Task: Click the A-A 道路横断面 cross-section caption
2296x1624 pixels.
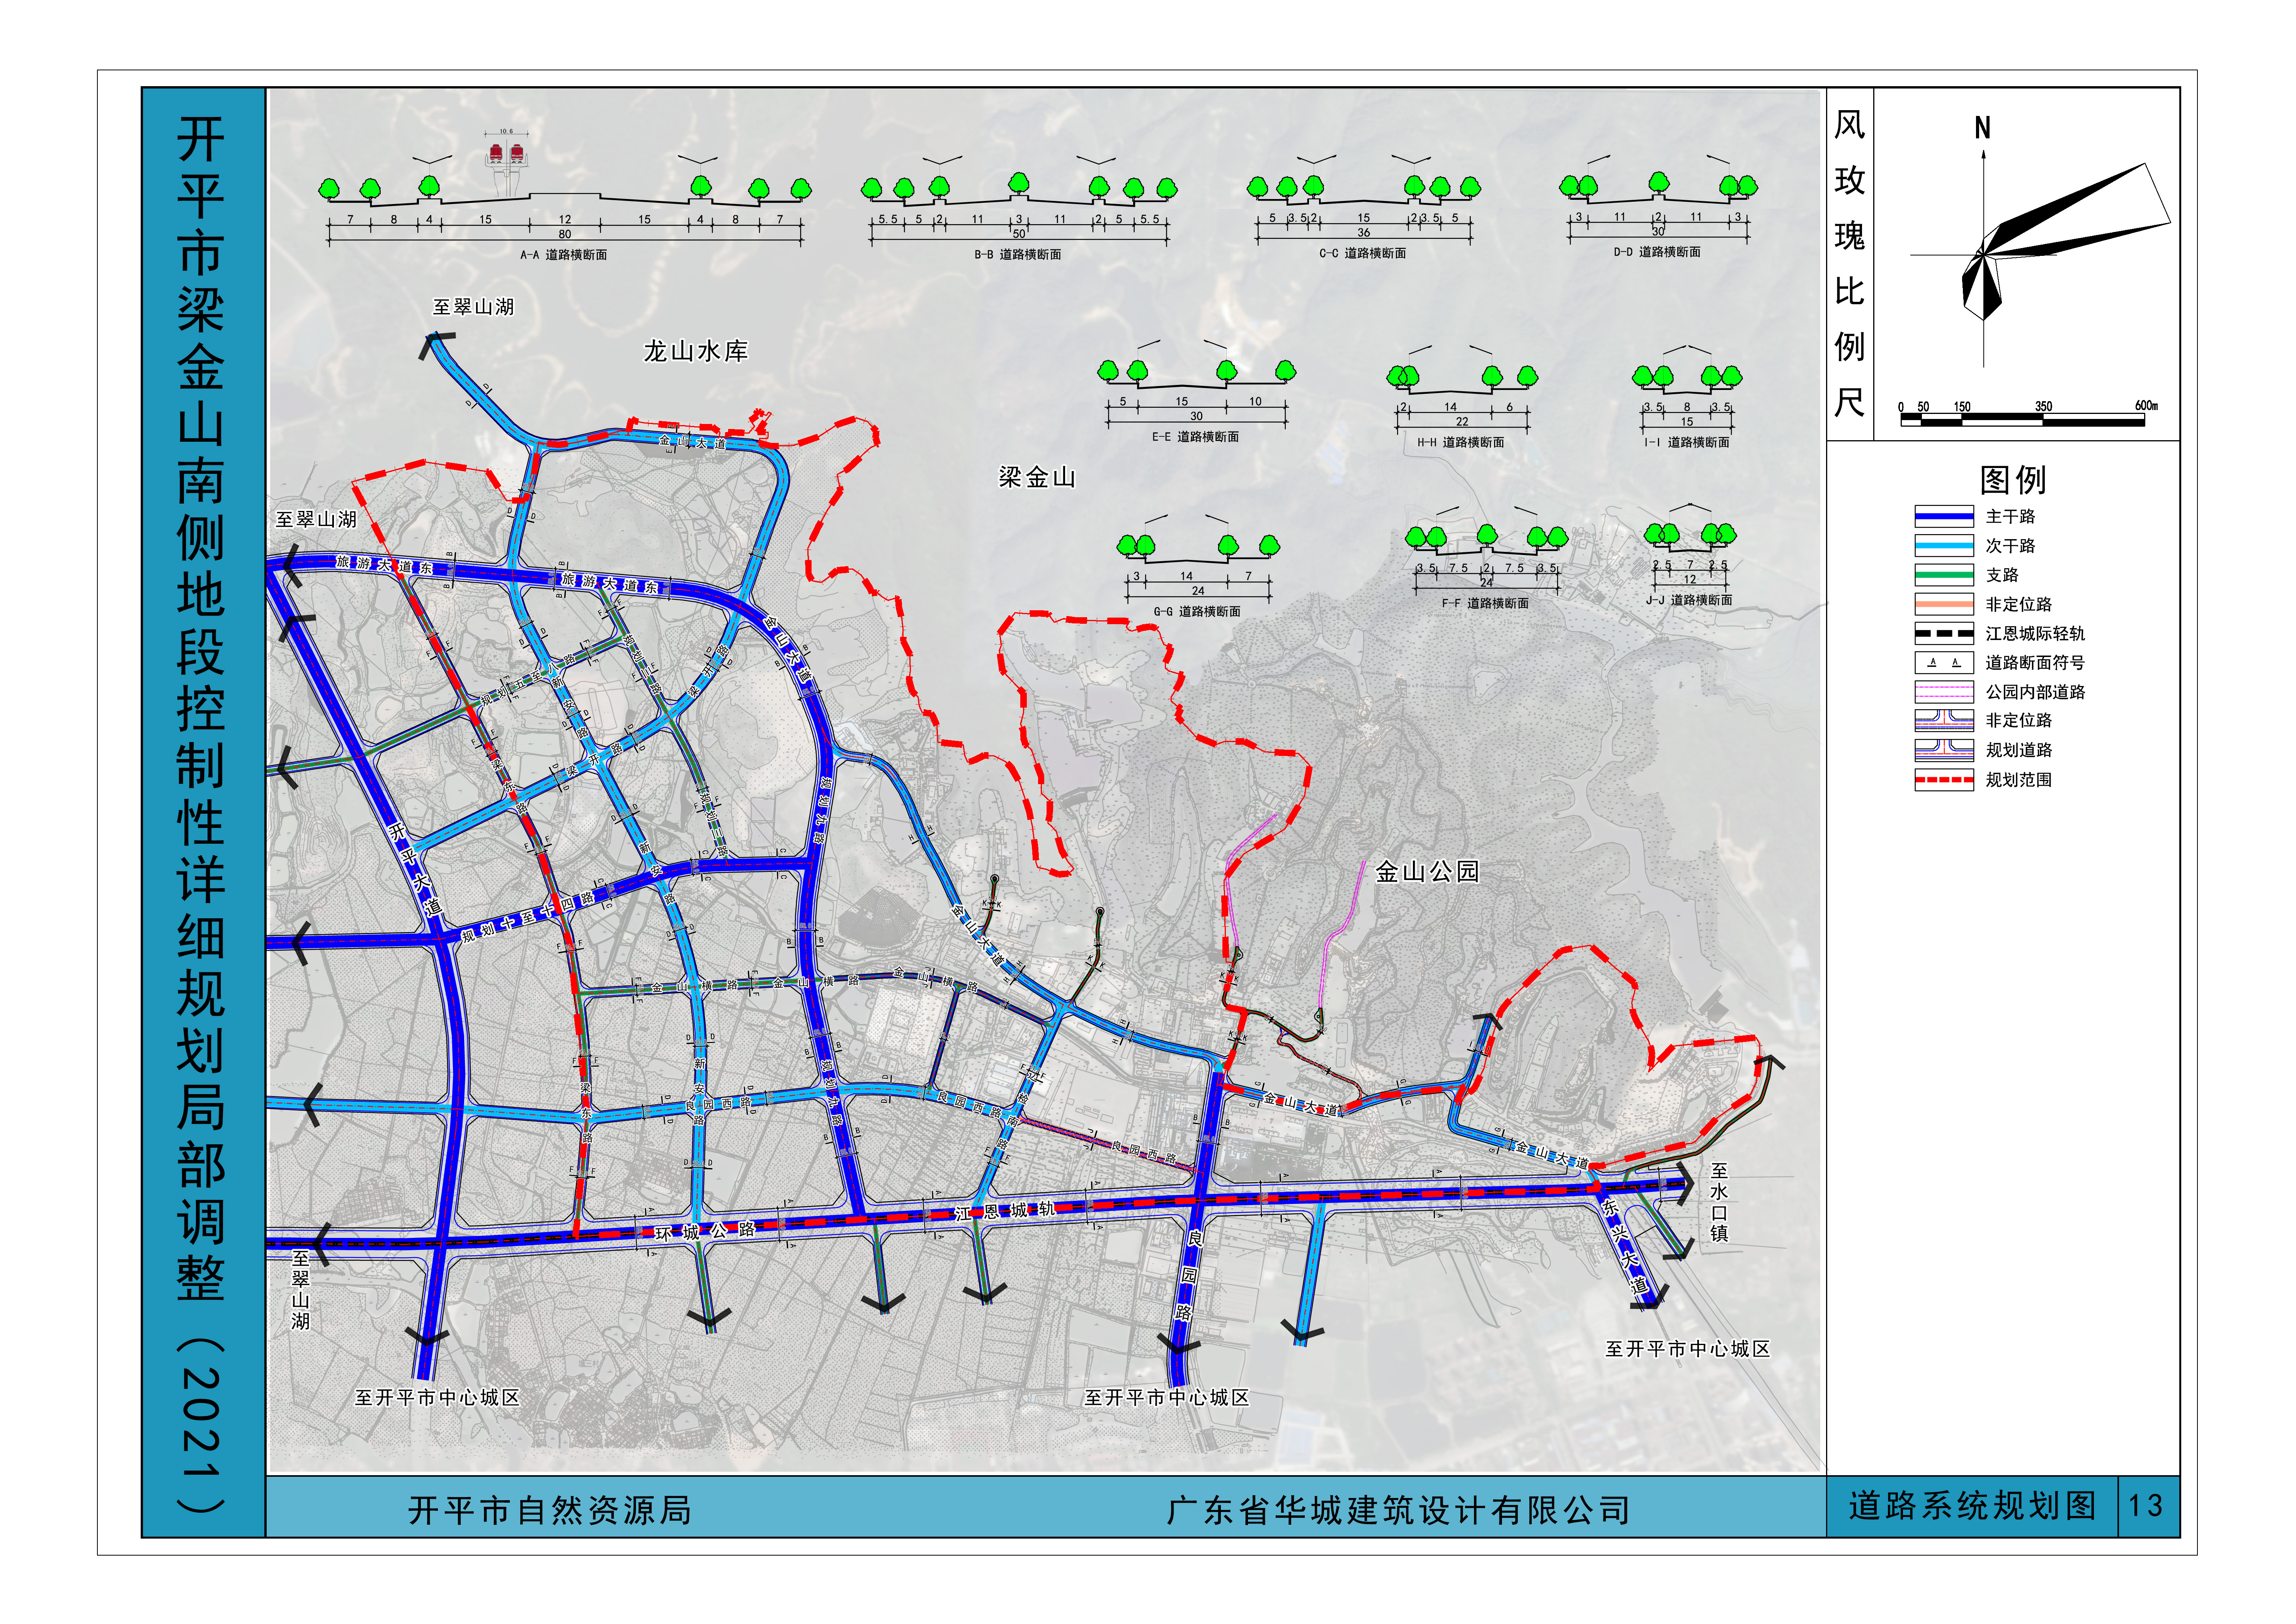Action: coord(563,255)
